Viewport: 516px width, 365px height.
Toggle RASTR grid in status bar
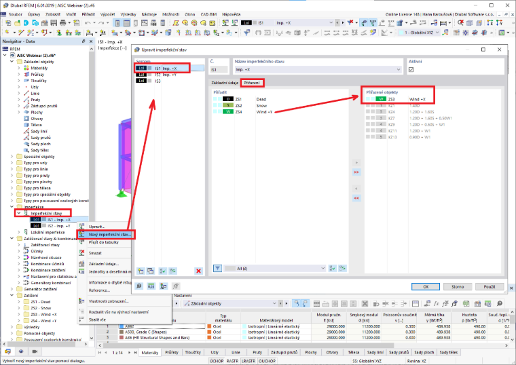[x=232, y=361]
